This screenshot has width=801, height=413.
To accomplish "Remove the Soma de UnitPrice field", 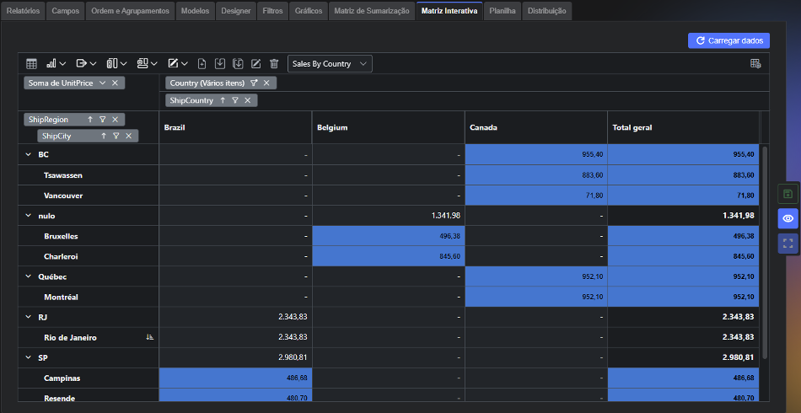I will tap(115, 83).
